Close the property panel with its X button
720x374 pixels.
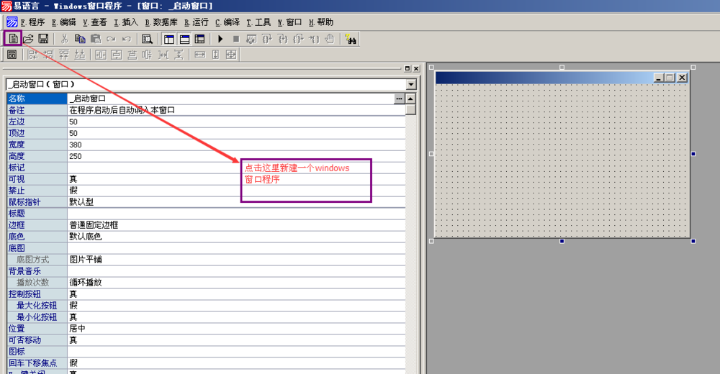tap(416, 68)
